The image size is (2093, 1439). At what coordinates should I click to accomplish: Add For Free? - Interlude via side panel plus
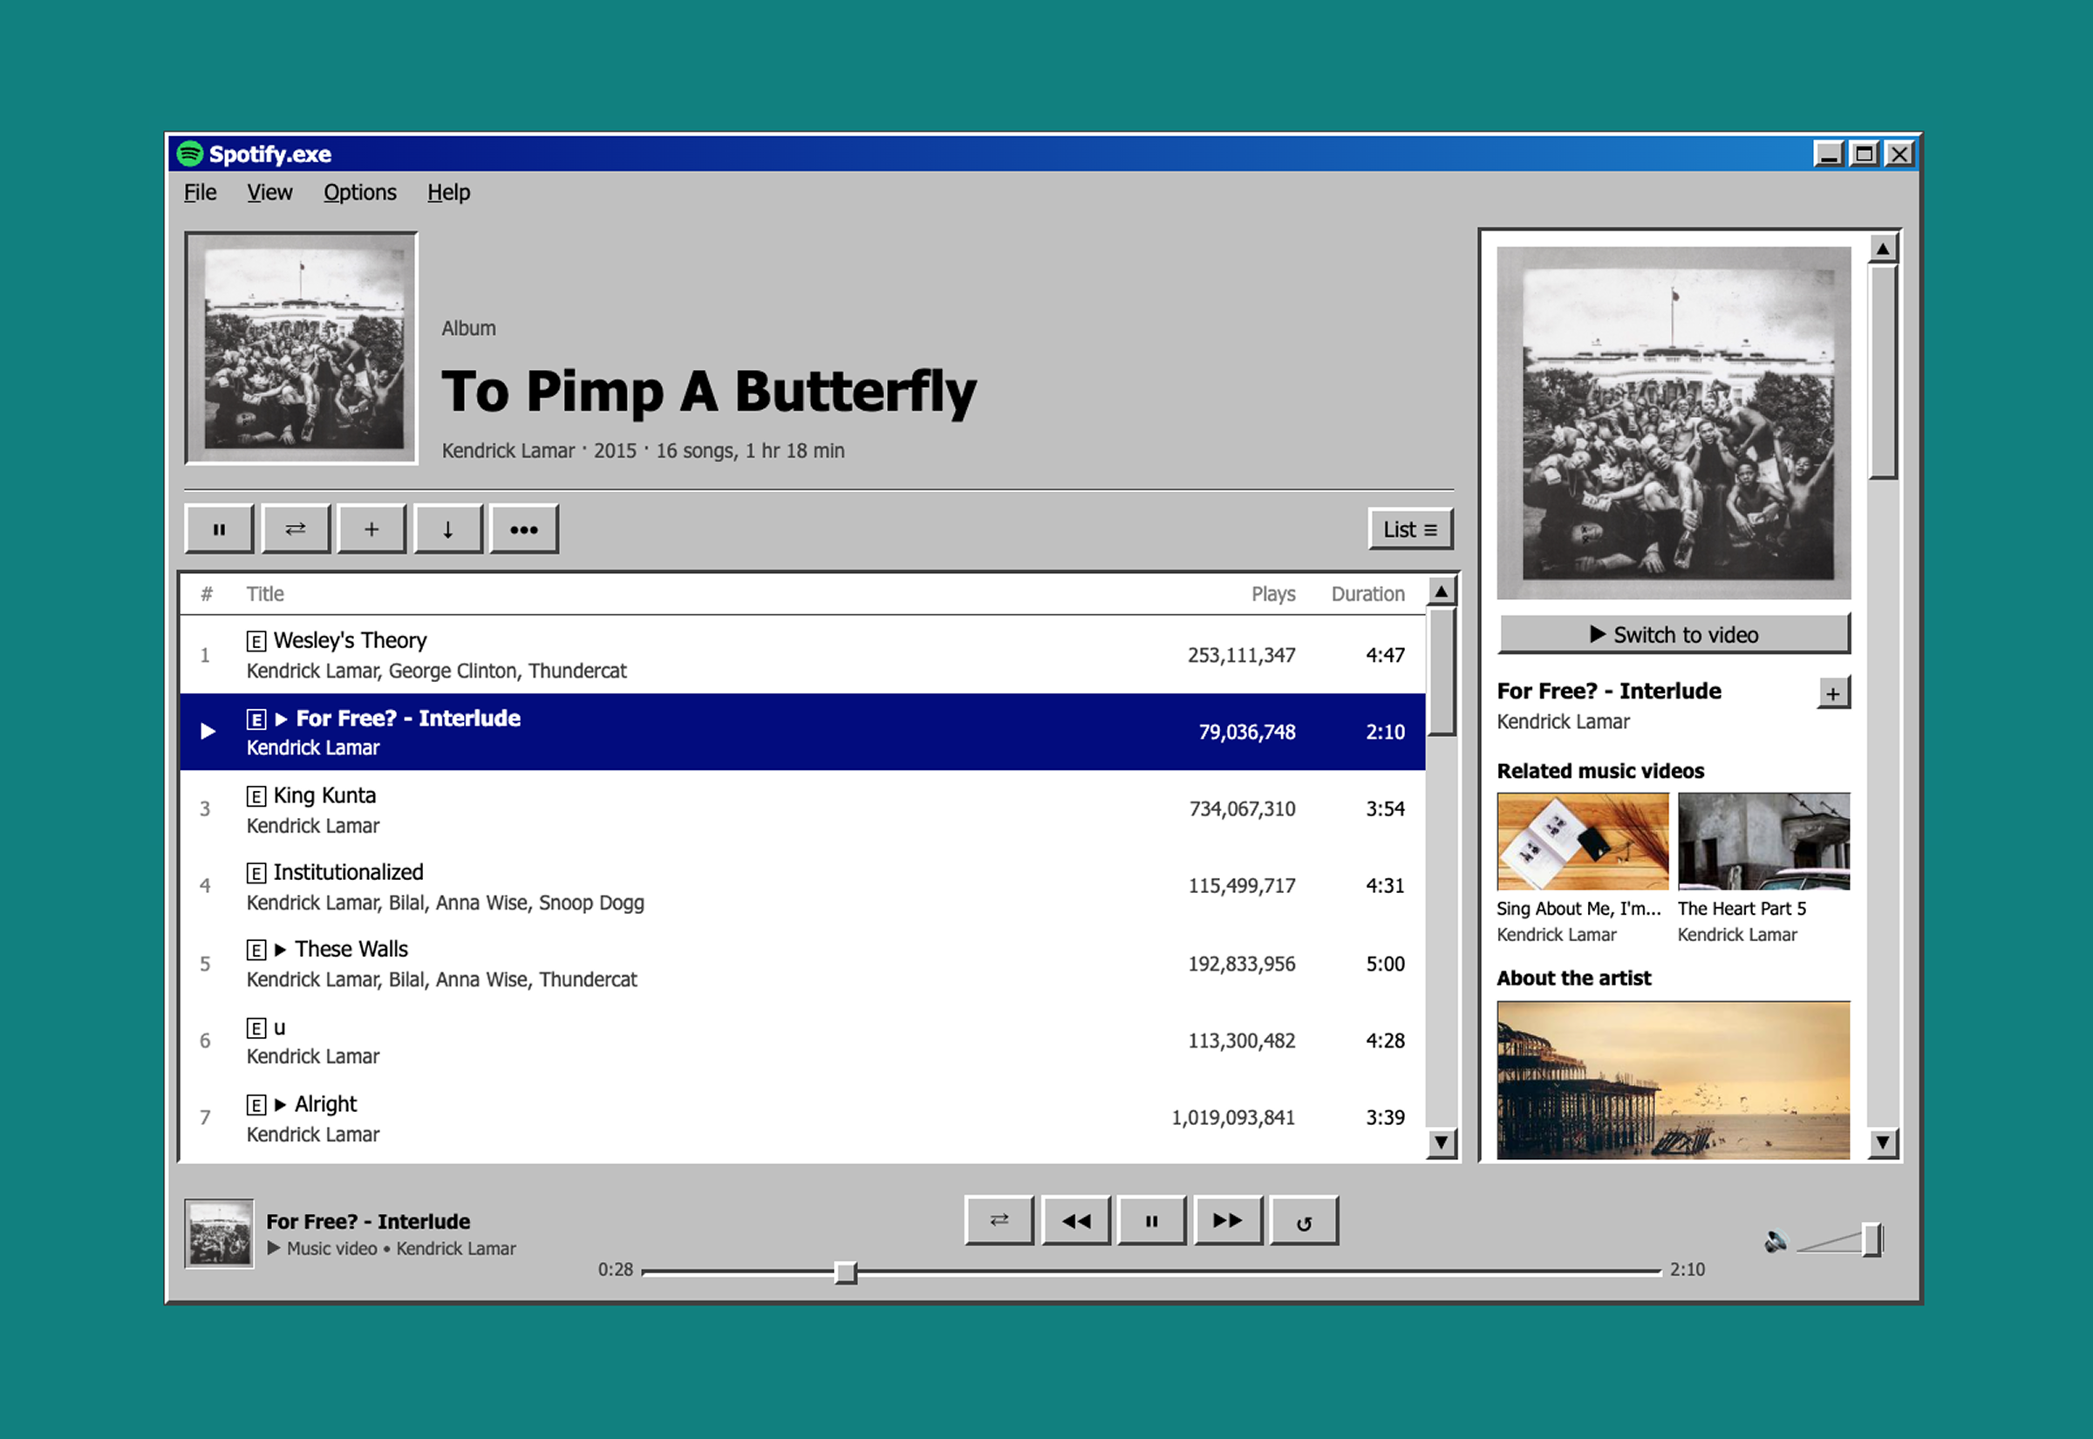(x=1832, y=693)
